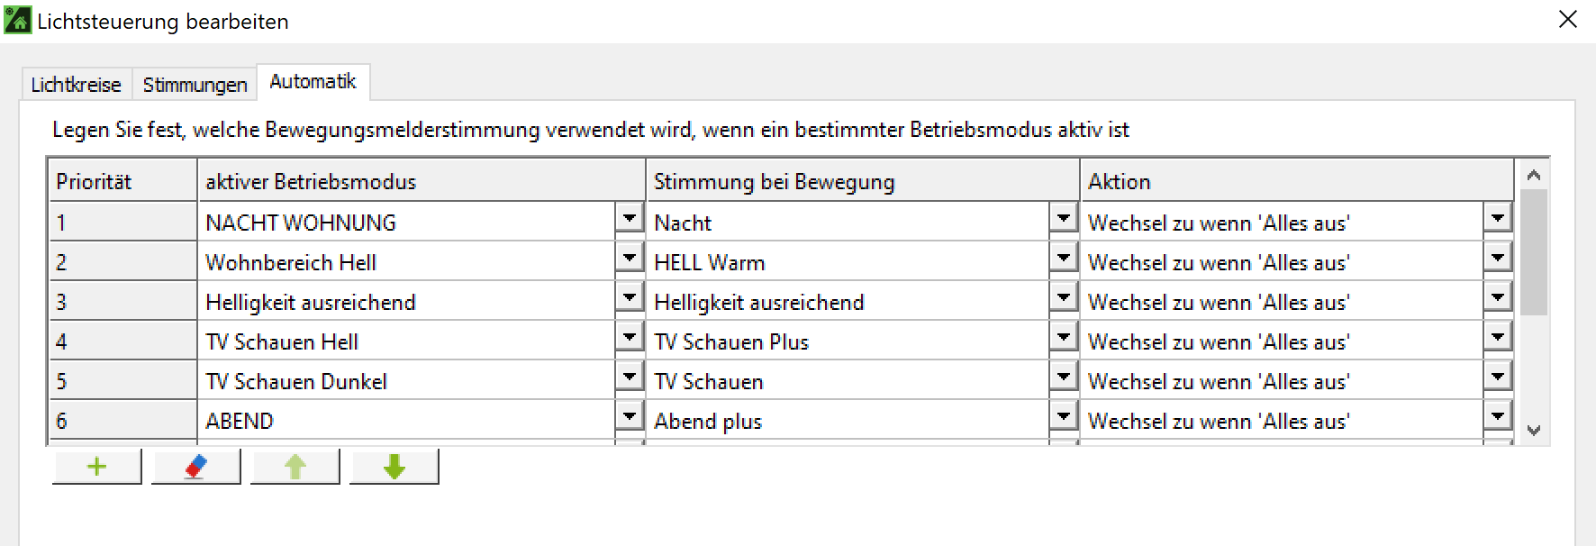Switch to the Lichtkreise tab
This screenshot has width=1596, height=546.
click(x=77, y=84)
